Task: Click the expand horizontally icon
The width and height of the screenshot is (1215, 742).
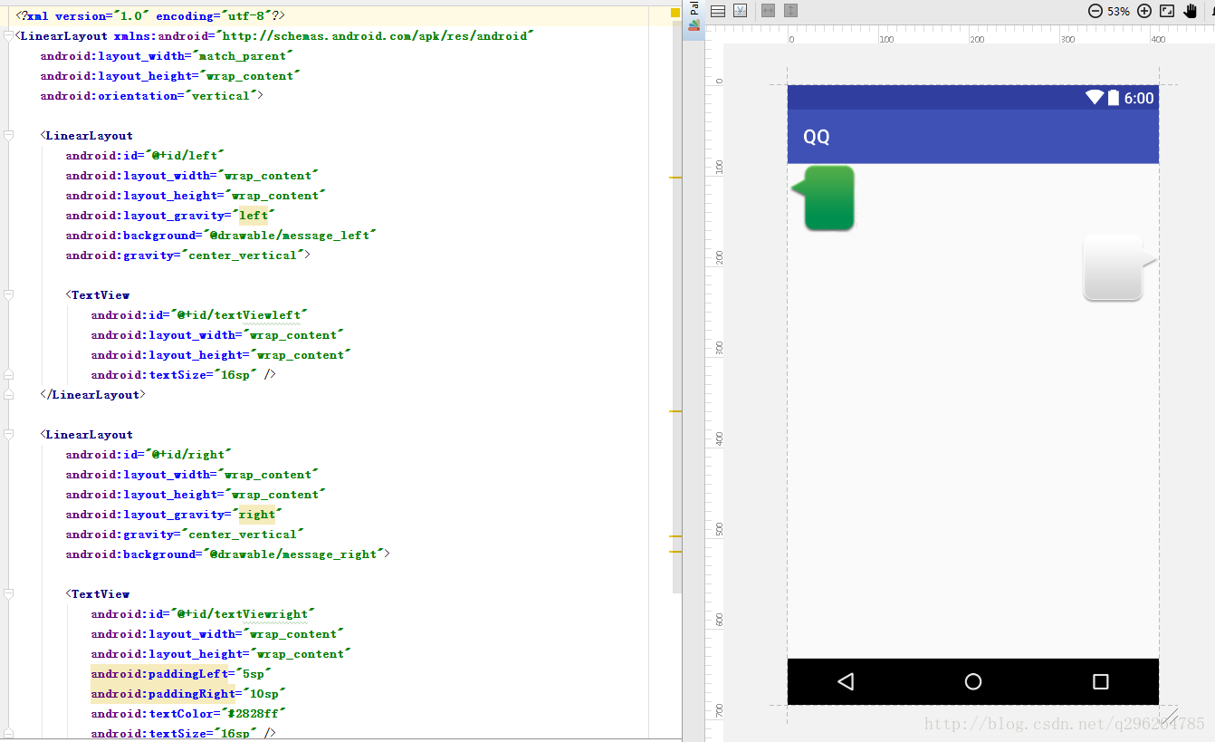Action: pos(769,11)
